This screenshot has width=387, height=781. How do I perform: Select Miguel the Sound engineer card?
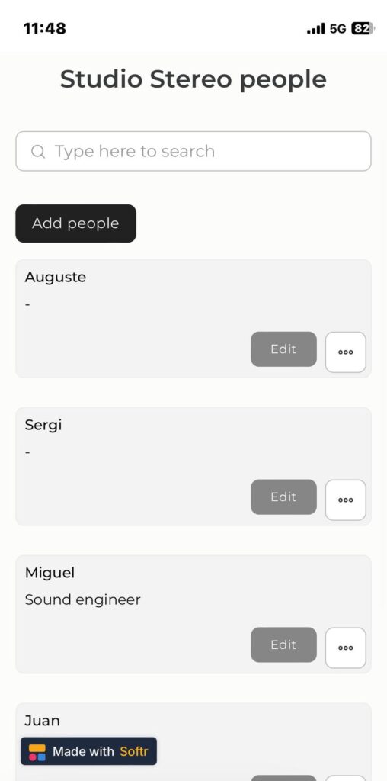coord(193,615)
